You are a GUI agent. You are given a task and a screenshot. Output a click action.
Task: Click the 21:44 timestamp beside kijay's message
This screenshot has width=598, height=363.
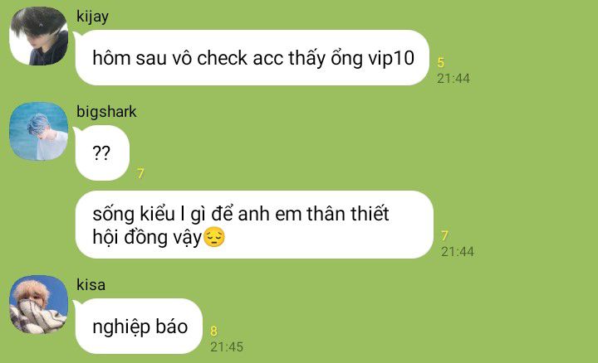(x=453, y=79)
